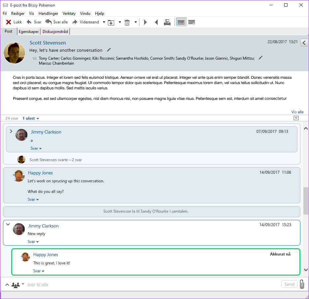The height and width of the screenshot is (299, 309).
Task: Expand Jimmy Clarkson's first reply chevron
Action: pos(11,131)
